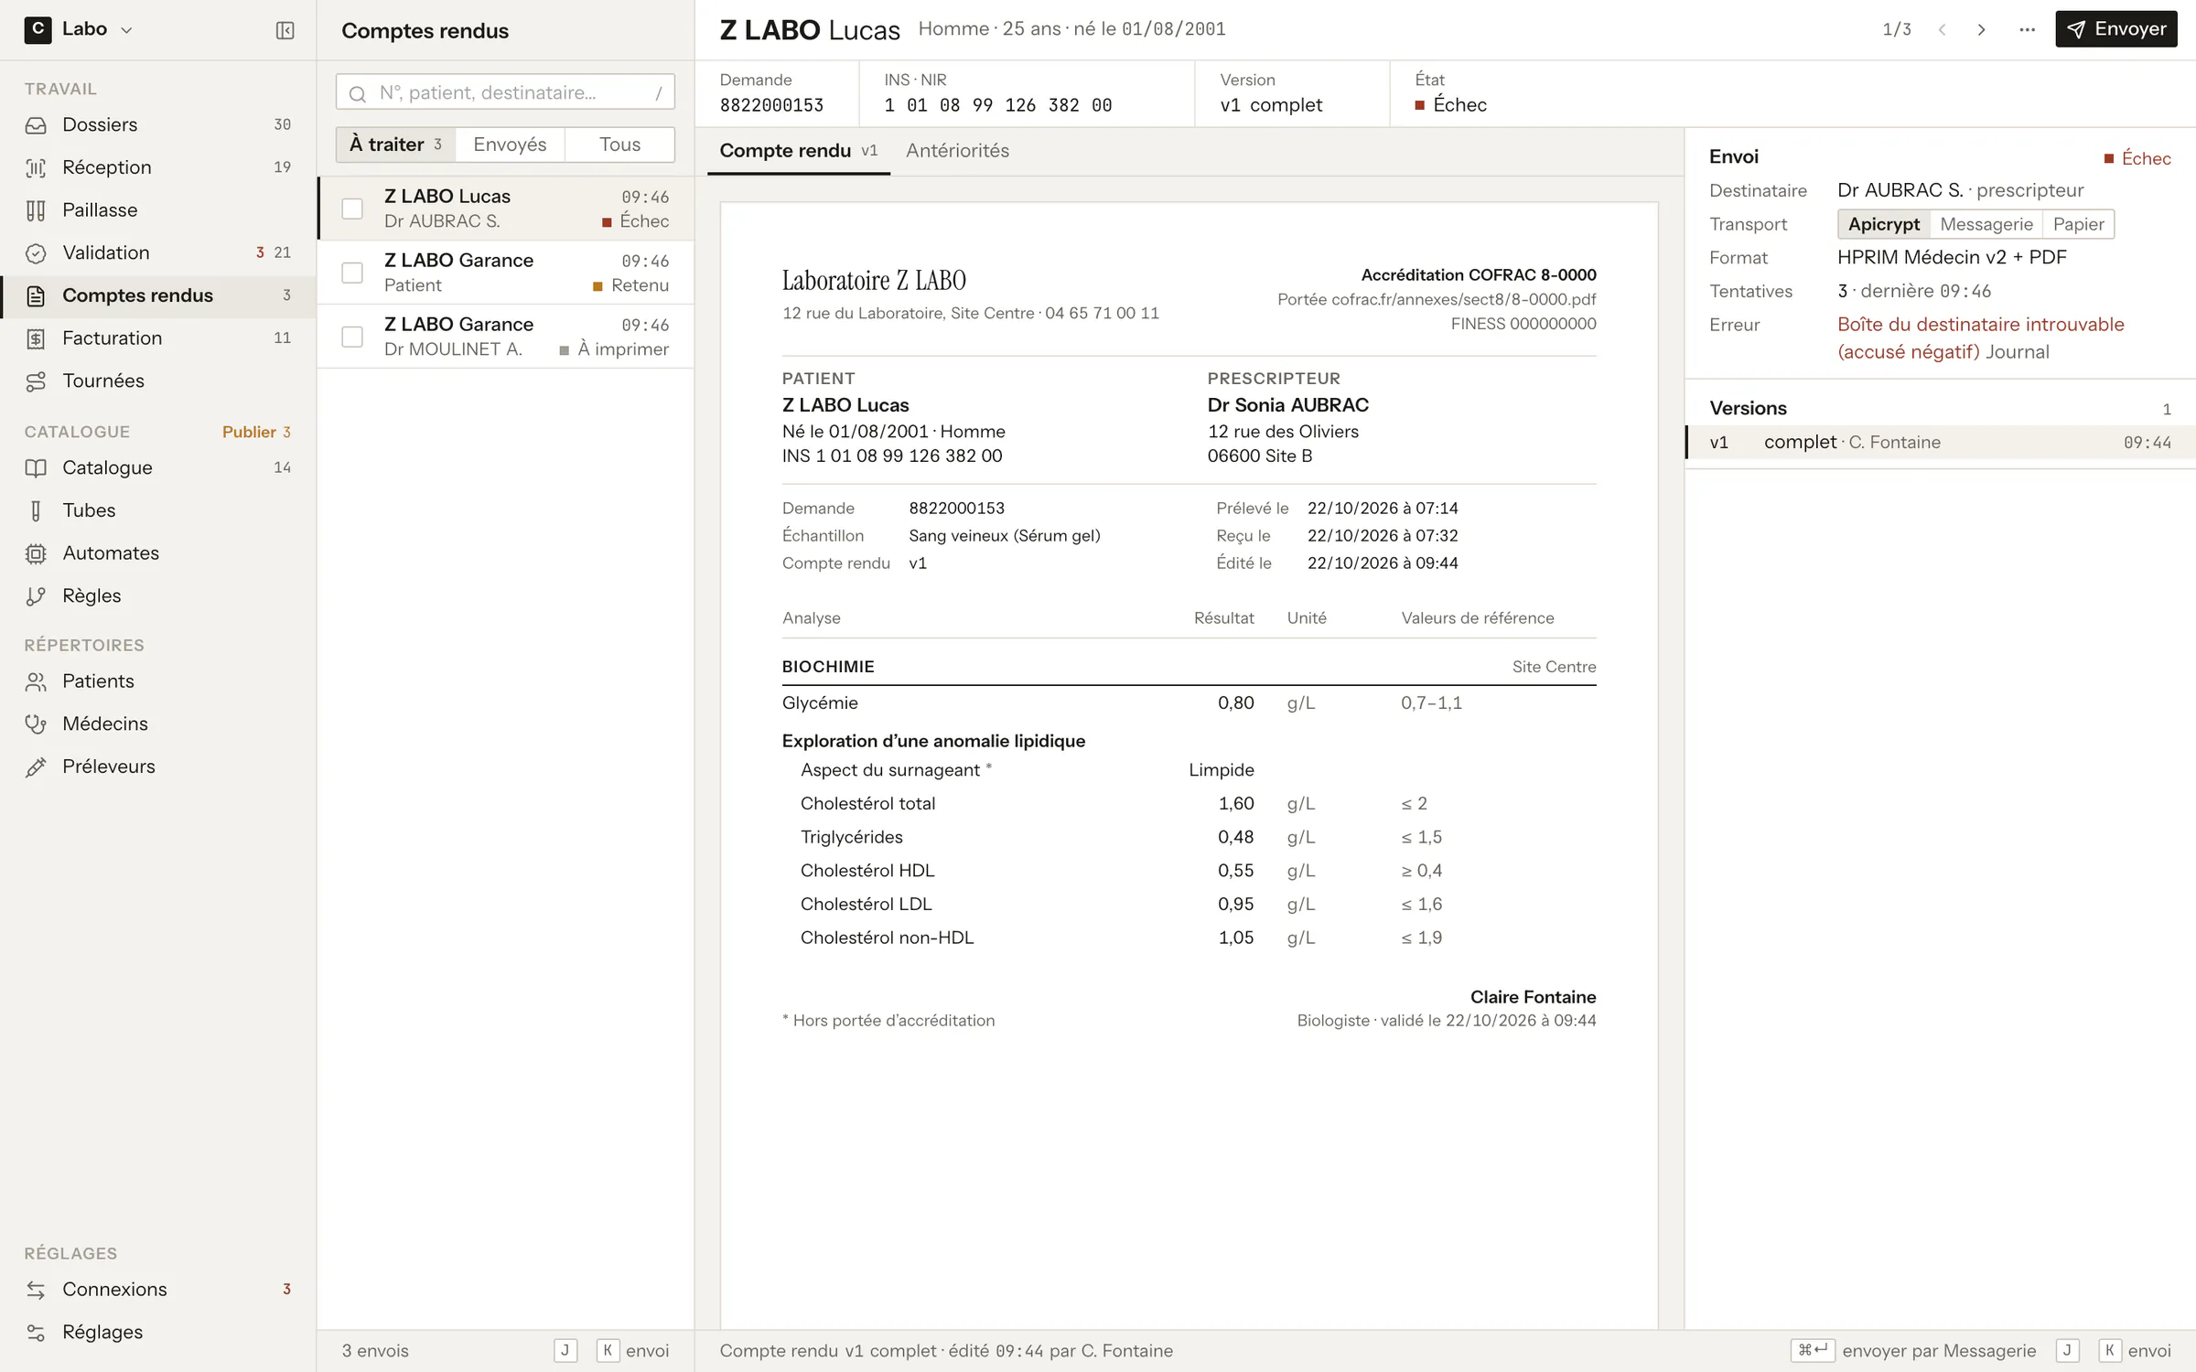
Task: Click the Glycémie result row
Action: pyautogui.click(x=1189, y=703)
